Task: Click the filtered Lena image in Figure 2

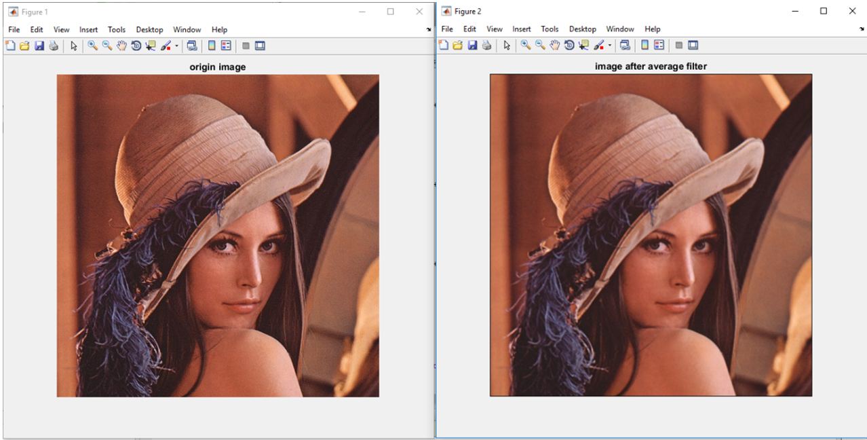Action: (x=651, y=235)
